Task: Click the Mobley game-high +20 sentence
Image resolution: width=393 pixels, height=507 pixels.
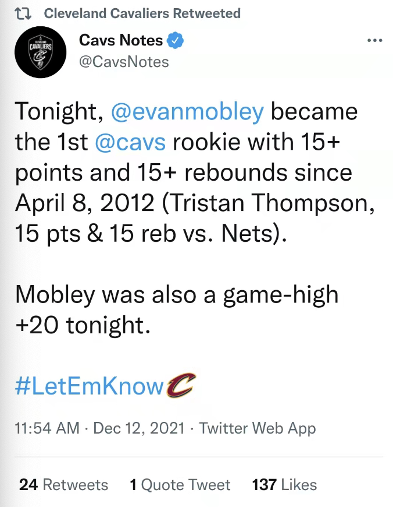Action: pyautogui.click(x=177, y=310)
